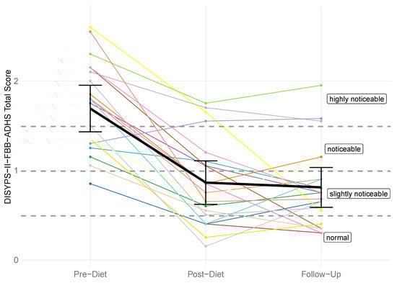Click the y-axis title DISYPS-II-FBB-ADHS Total Score
This screenshot has height=283, width=397.
click(x=8, y=137)
